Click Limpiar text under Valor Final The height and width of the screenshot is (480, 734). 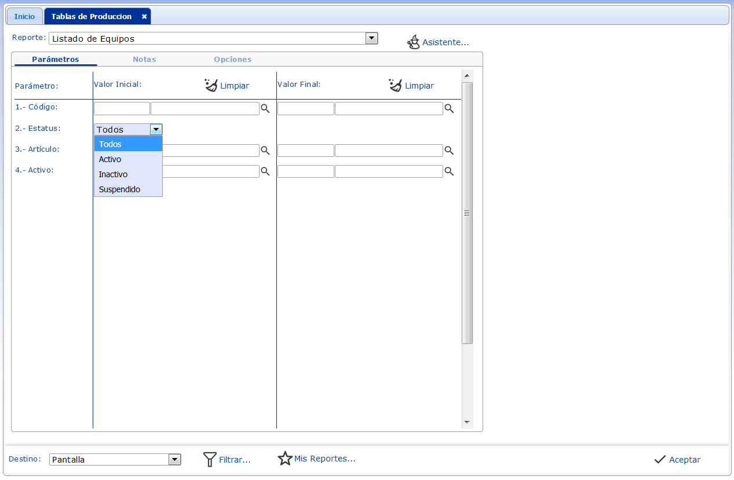pos(419,86)
